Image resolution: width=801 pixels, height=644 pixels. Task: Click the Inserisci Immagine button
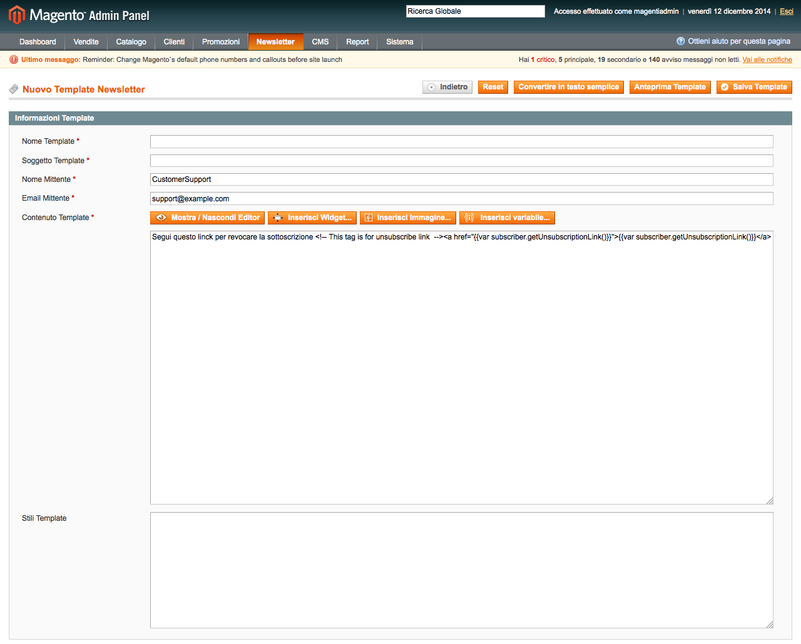407,218
